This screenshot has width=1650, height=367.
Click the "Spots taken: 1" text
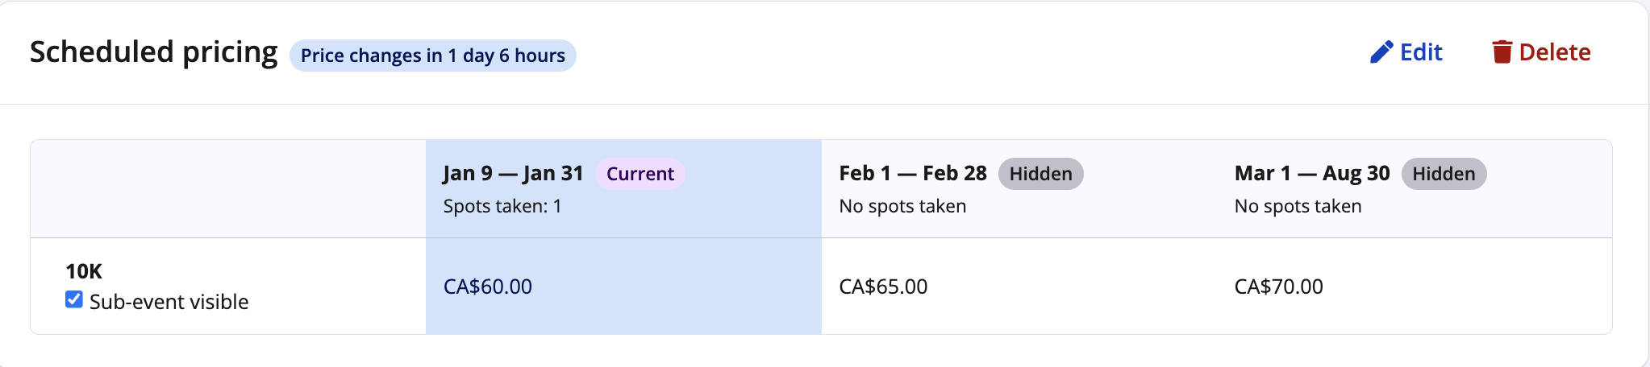[x=502, y=206]
